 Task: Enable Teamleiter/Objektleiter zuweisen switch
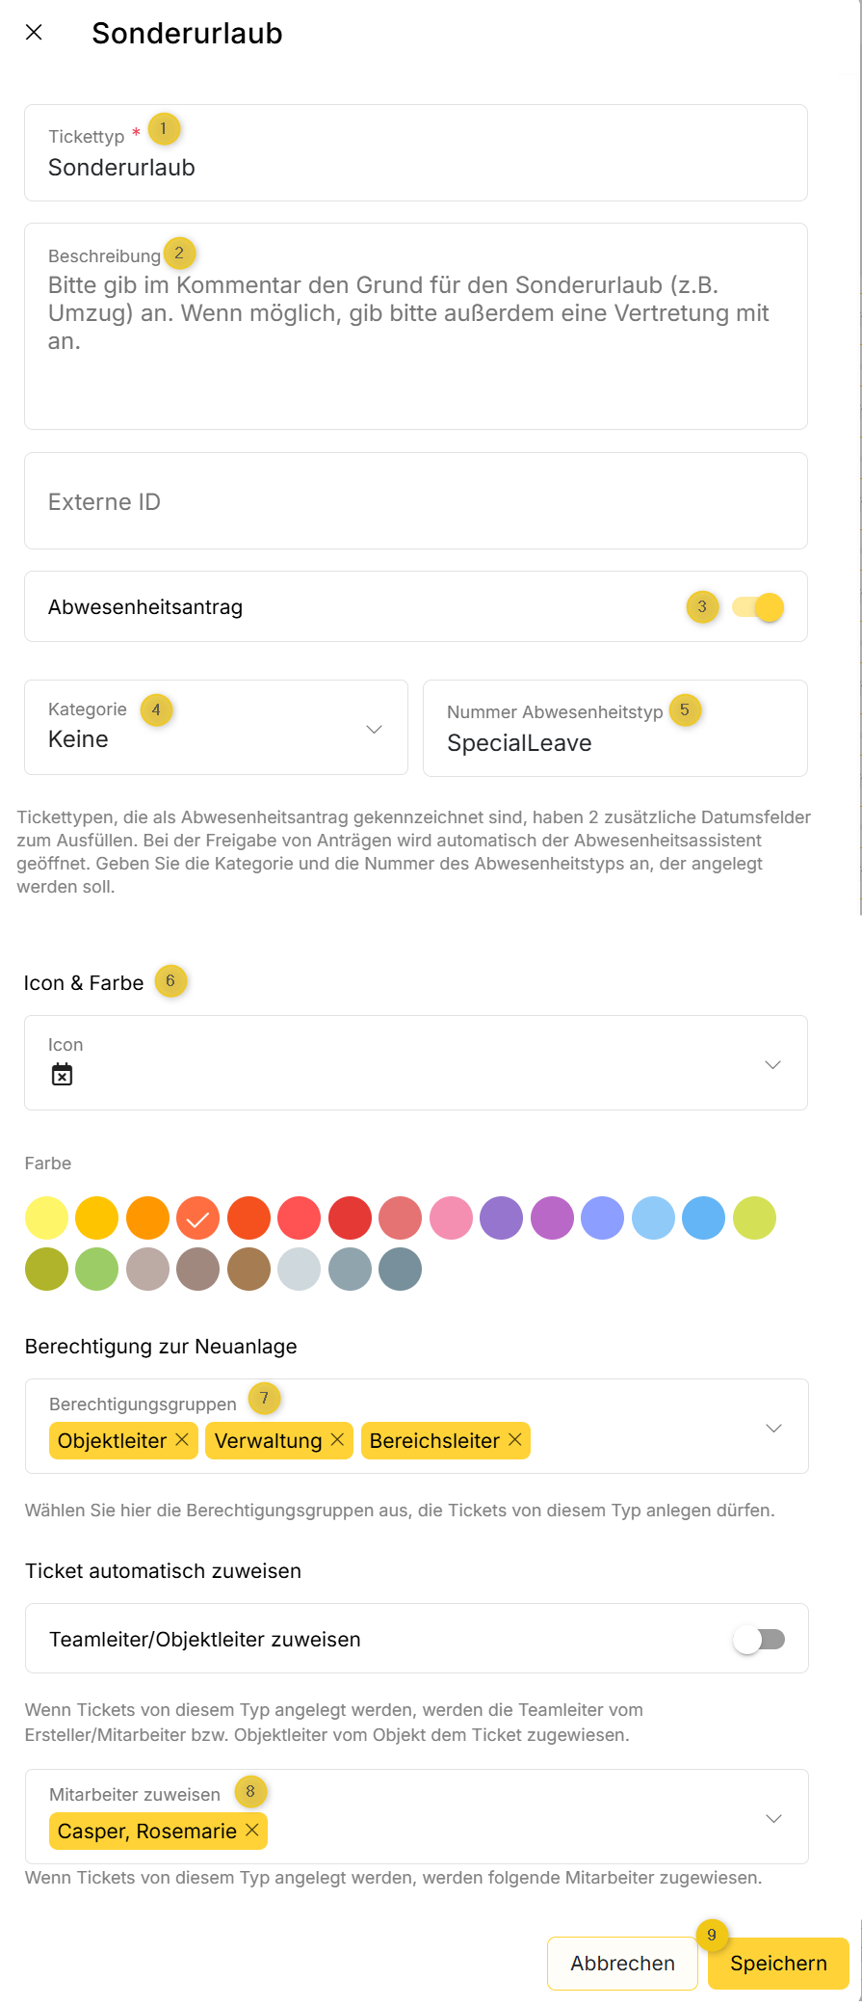pyautogui.click(x=759, y=1639)
